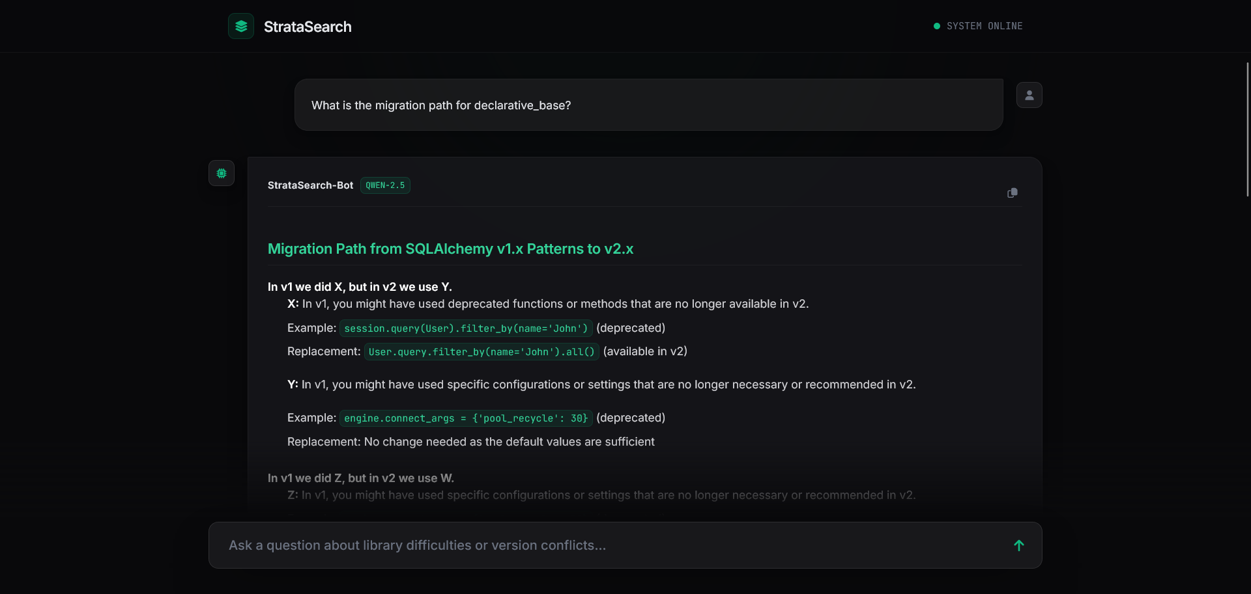Viewport: 1251px width, 594px height.
Task: Copy the bot response with copy icon
Action: coord(1012,193)
